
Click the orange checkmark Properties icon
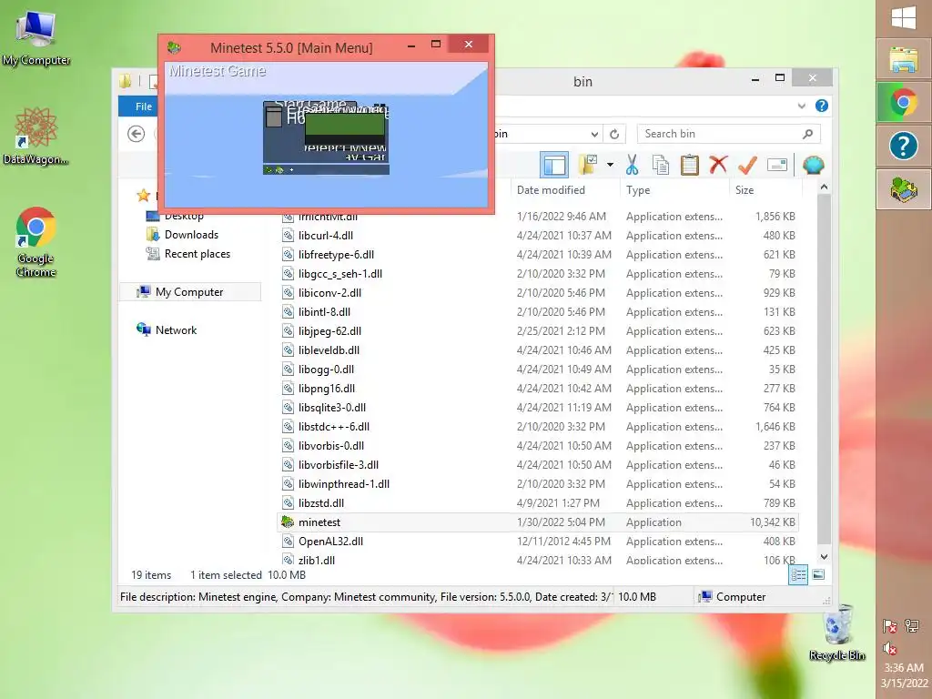tap(747, 165)
